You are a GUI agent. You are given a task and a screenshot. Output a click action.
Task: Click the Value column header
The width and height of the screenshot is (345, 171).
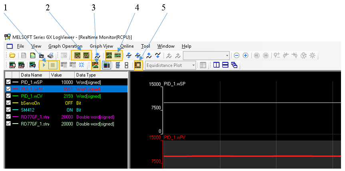pyautogui.click(x=62, y=75)
